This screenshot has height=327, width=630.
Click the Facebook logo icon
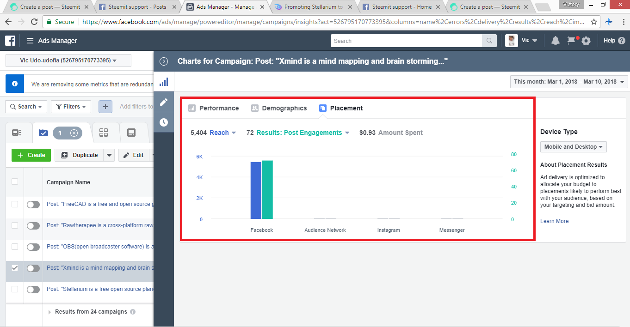10,41
